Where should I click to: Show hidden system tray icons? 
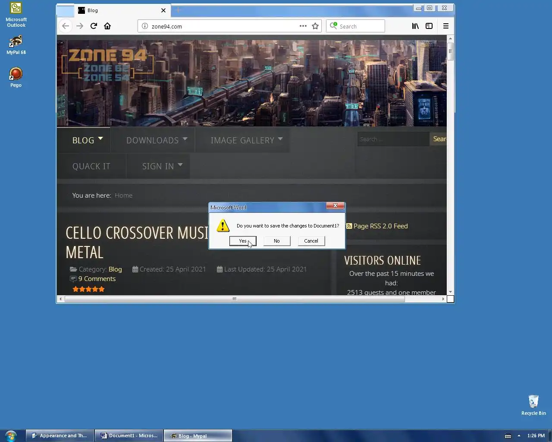coord(519,436)
